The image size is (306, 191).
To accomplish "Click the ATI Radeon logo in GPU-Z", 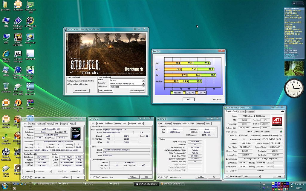I will (277, 121).
